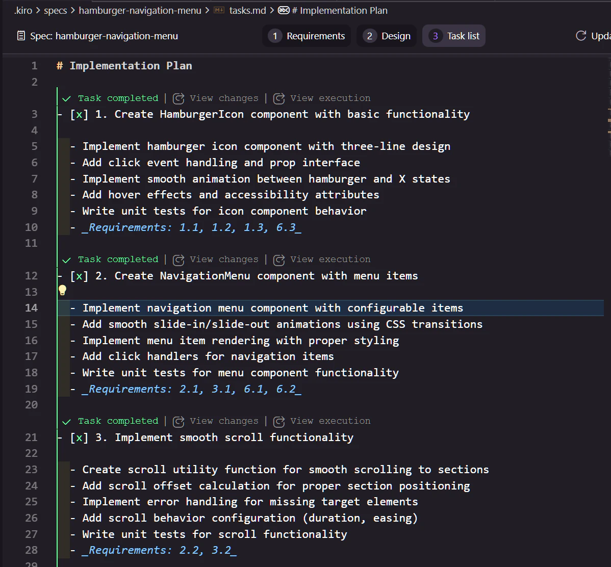611x567 pixels.
Task: Click 'Requirements: 2.1, 3.1, 6.1, 6.2' line
Action: pyautogui.click(x=191, y=389)
